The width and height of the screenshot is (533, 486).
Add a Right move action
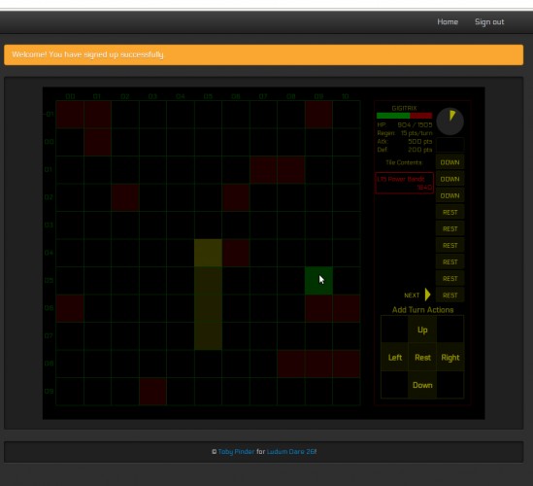click(450, 358)
